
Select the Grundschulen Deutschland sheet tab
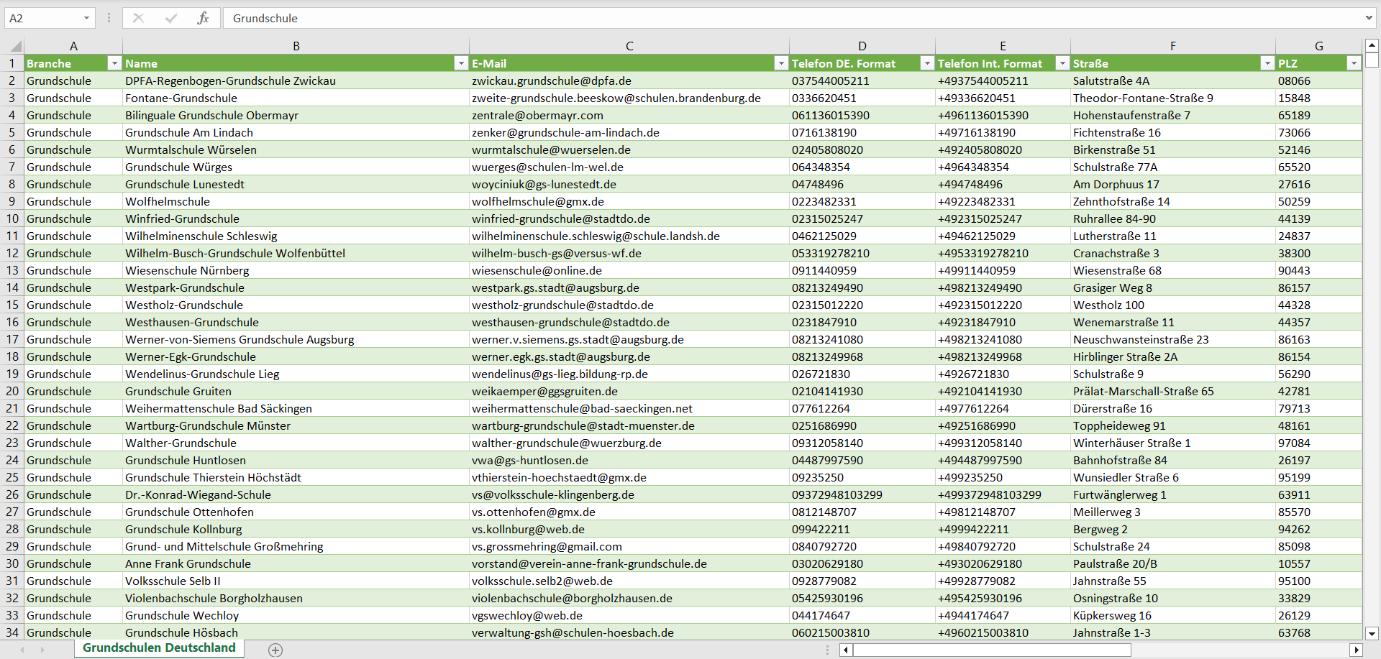coord(159,648)
